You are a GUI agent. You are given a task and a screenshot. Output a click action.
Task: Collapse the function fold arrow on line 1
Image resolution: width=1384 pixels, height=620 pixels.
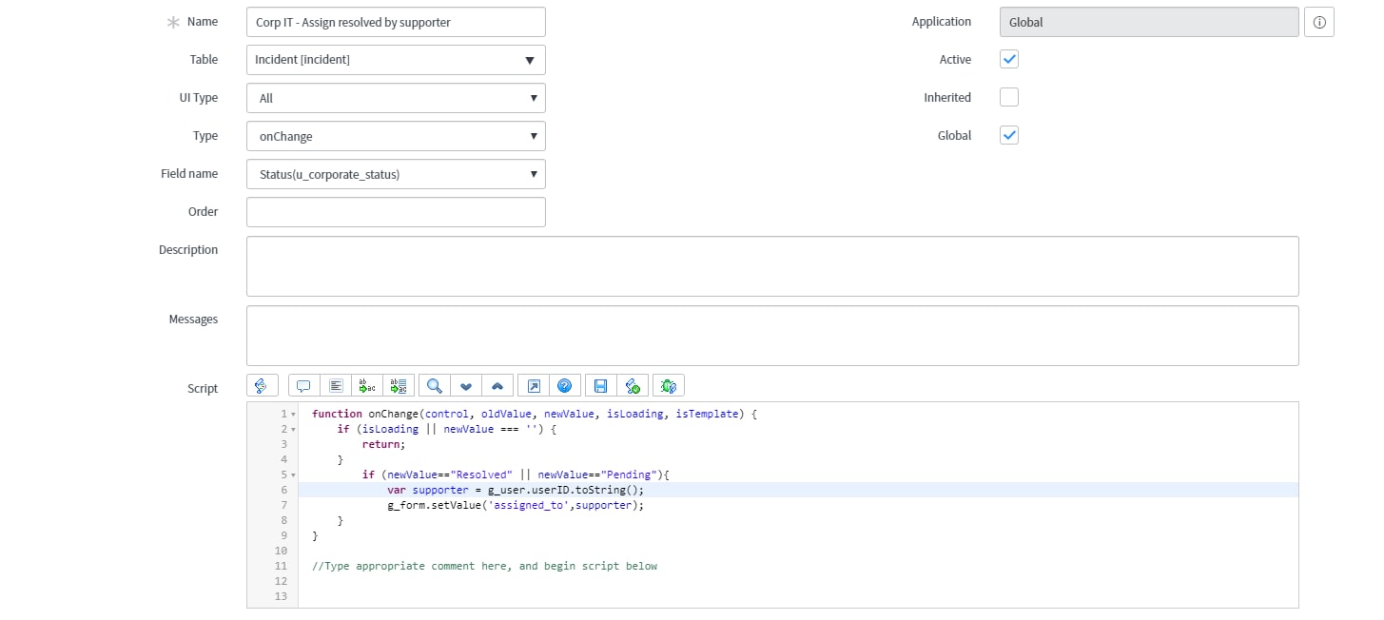pos(292,415)
